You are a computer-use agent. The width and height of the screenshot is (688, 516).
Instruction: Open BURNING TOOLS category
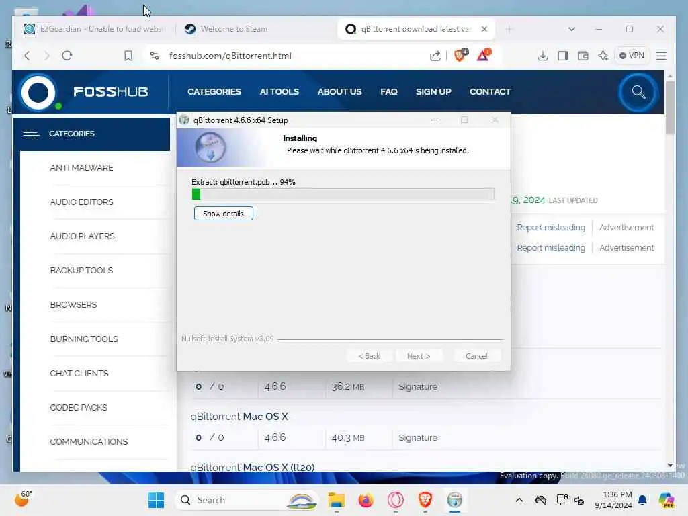pos(84,339)
